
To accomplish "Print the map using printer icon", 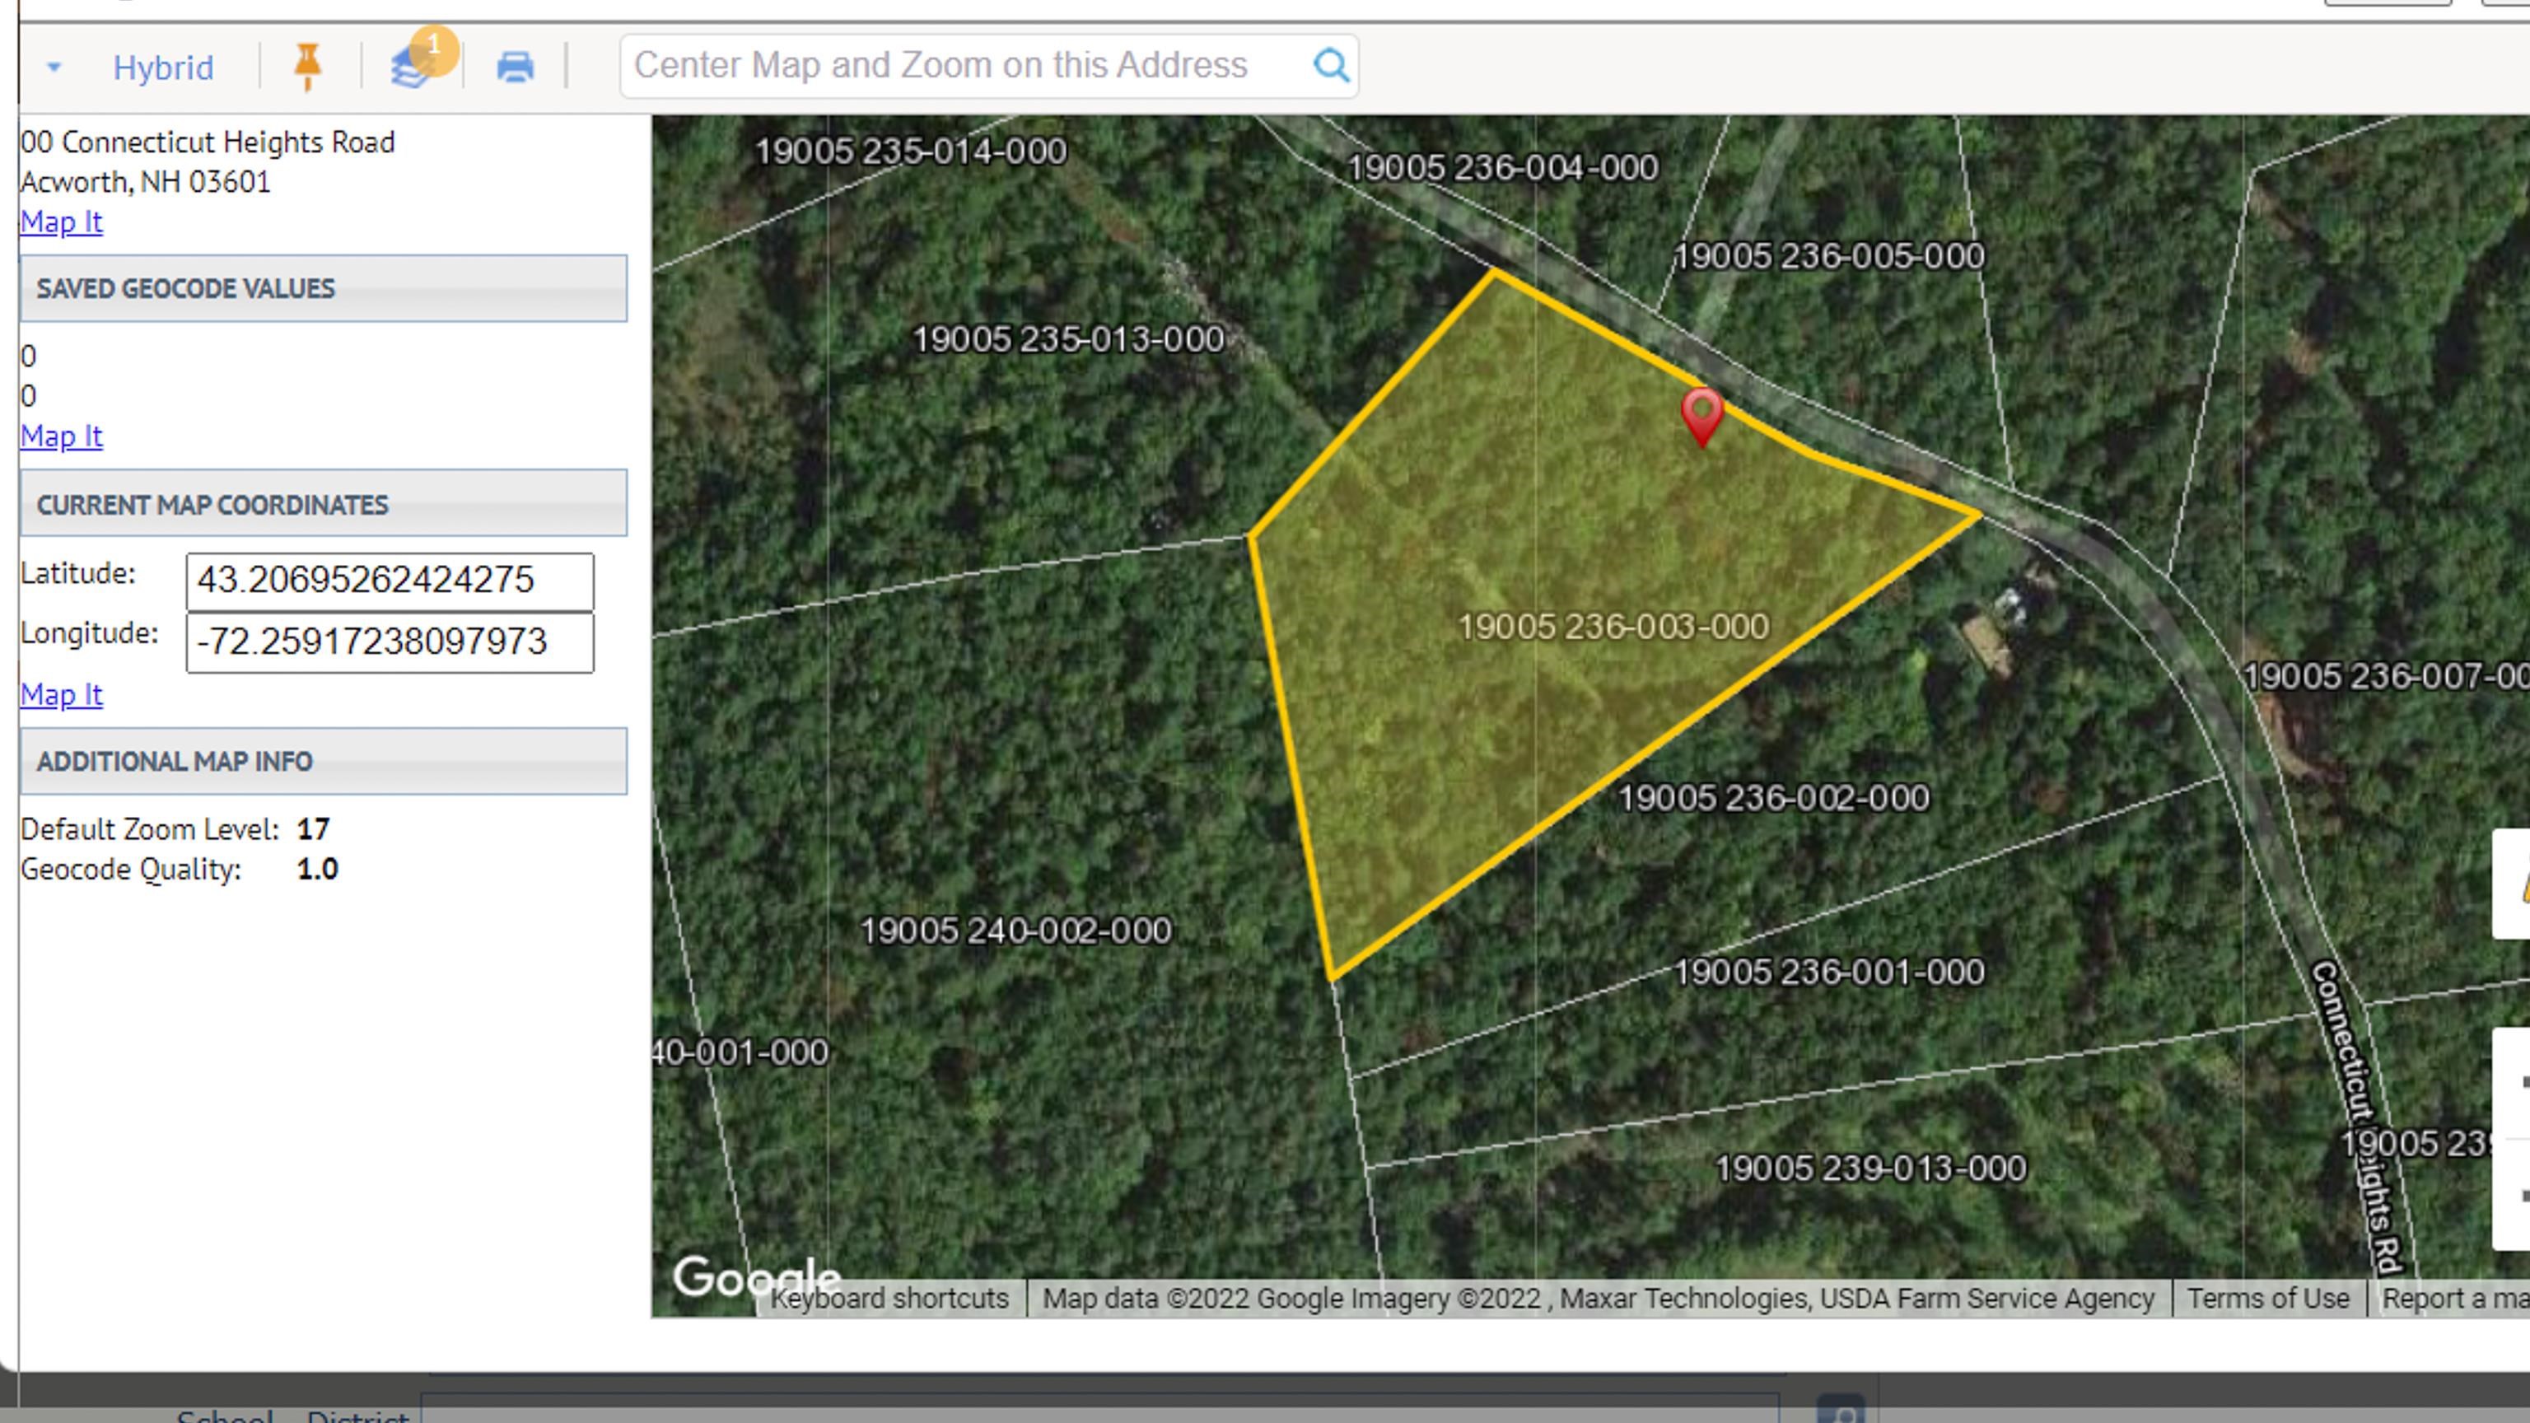I will click(x=515, y=67).
